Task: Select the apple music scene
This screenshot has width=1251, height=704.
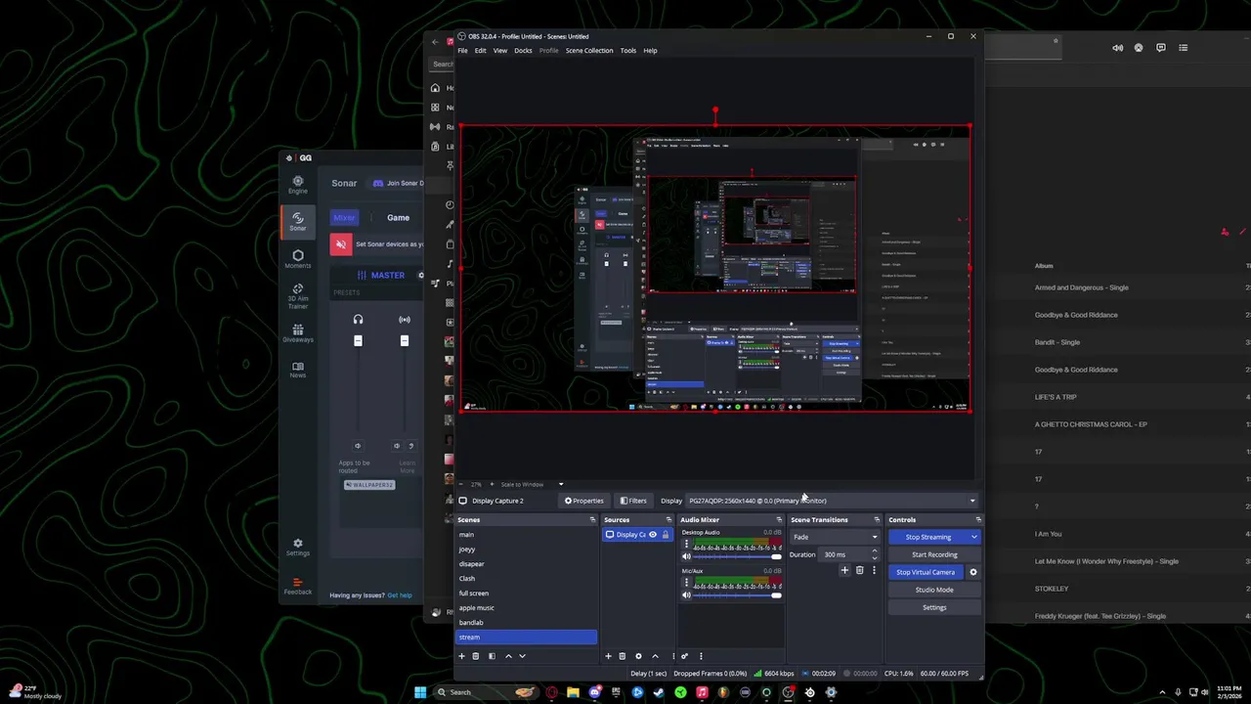Action: click(x=526, y=608)
